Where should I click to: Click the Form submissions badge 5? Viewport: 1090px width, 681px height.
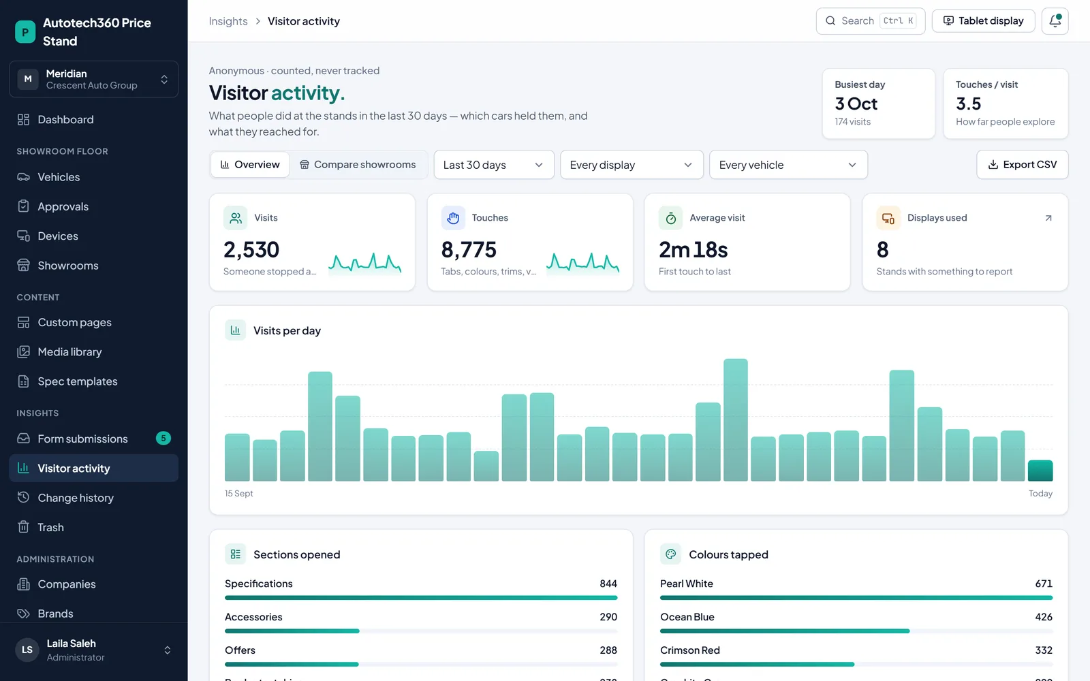pos(163,439)
